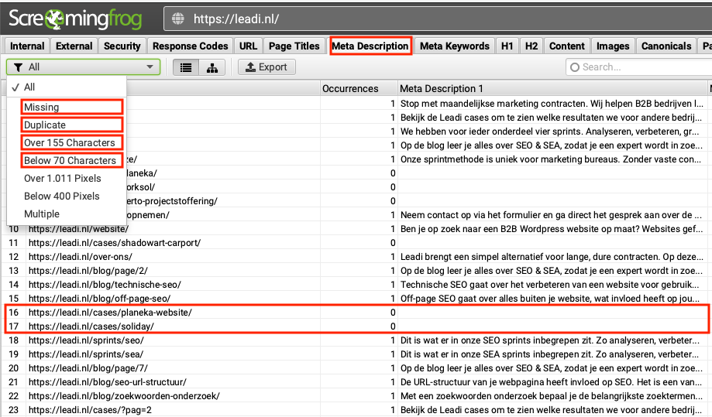
Task: Open the All filter dropdown
Action: coord(83,67)
